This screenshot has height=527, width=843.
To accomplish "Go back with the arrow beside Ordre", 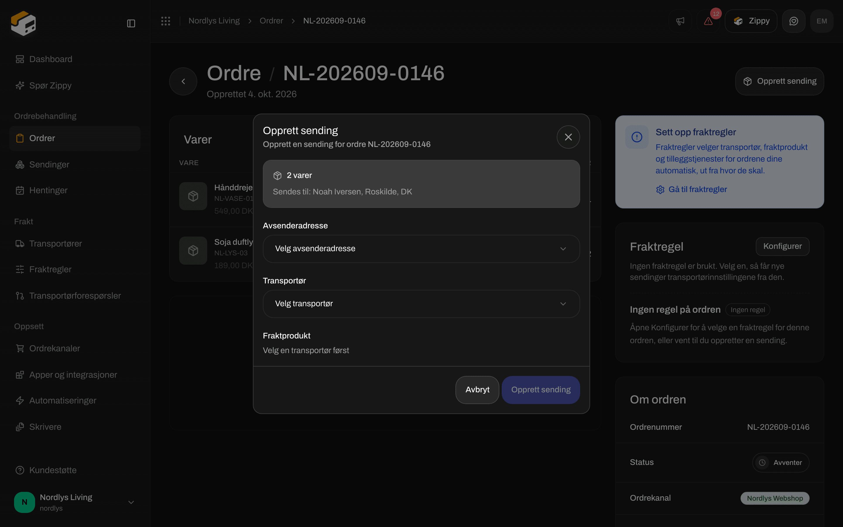I will pyautogui.click(x=183, y=82).
